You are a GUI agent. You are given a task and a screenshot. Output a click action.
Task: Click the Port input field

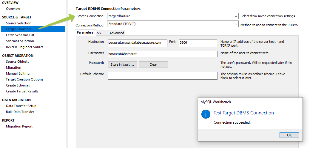pos(198,43)
